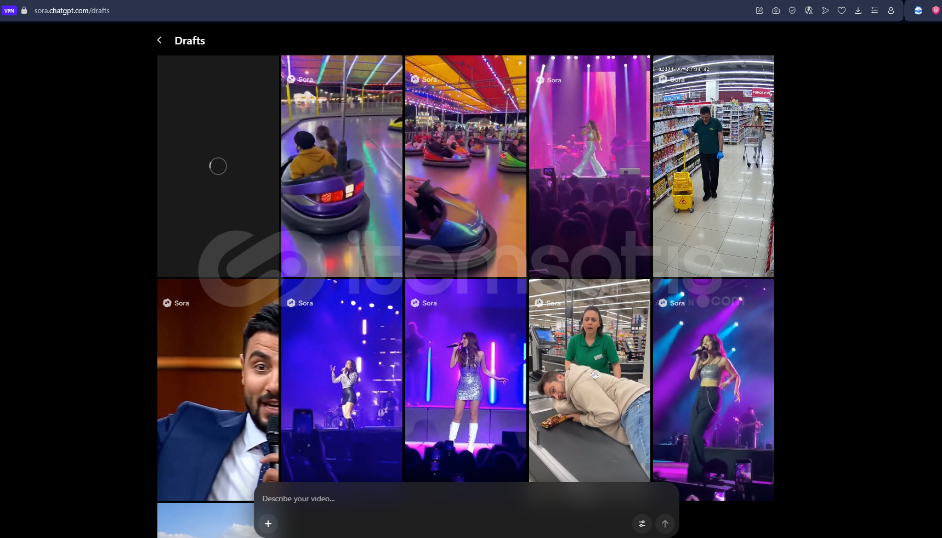The width and height of the screenshot is (942, 538).
Task: Open the man in blue suit video
Action: point(218,389)
